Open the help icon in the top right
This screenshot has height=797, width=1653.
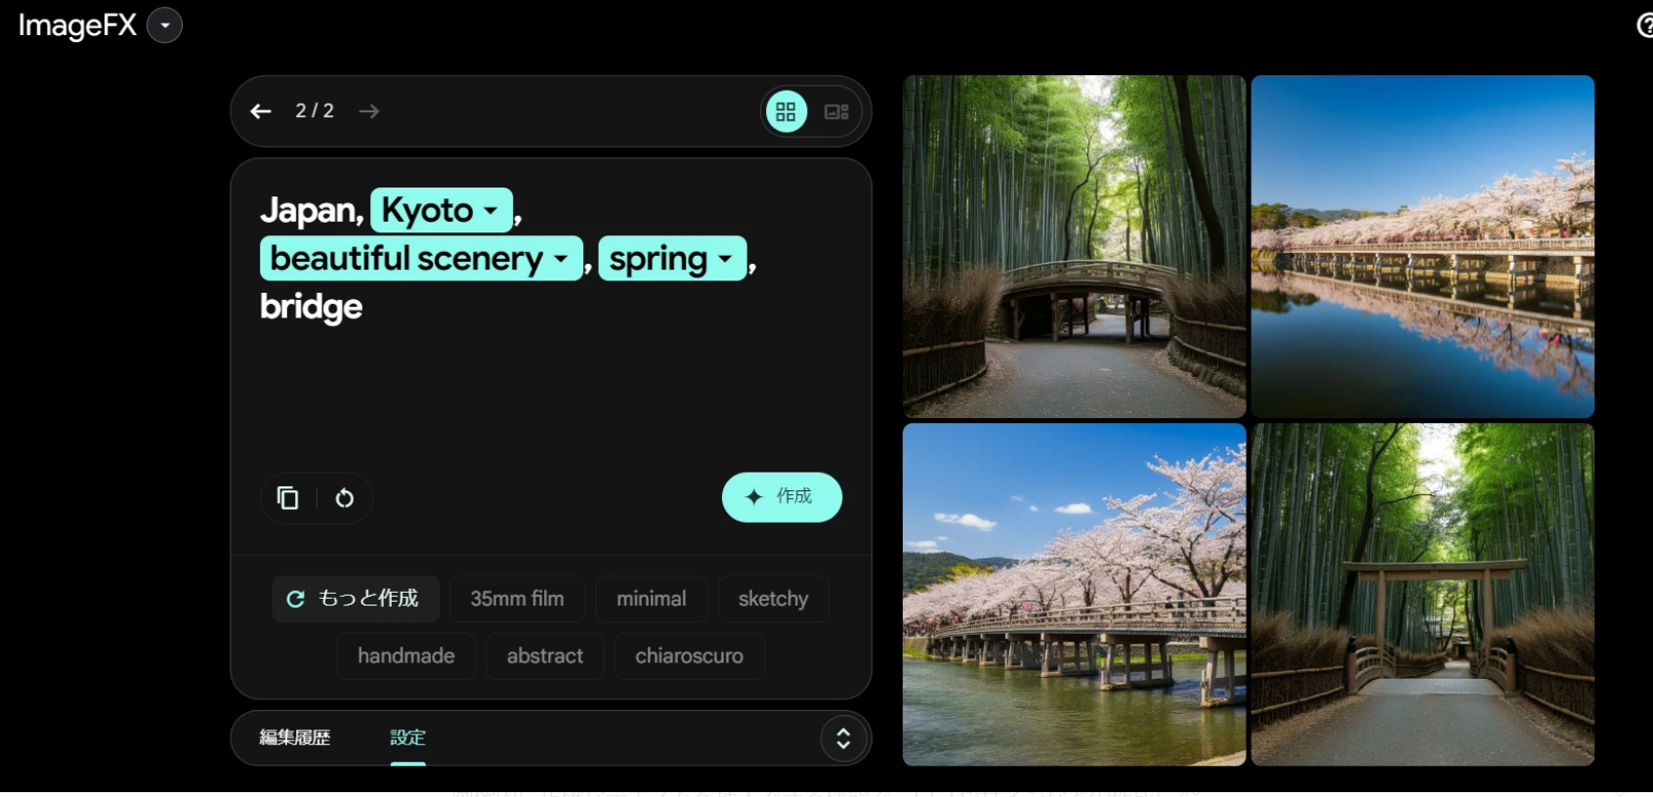tap(1644, 25)
